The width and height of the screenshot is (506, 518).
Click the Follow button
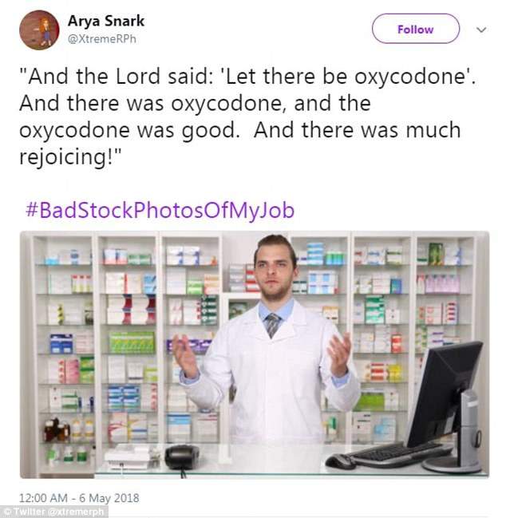pyautogui.click(x=416, y=29)
